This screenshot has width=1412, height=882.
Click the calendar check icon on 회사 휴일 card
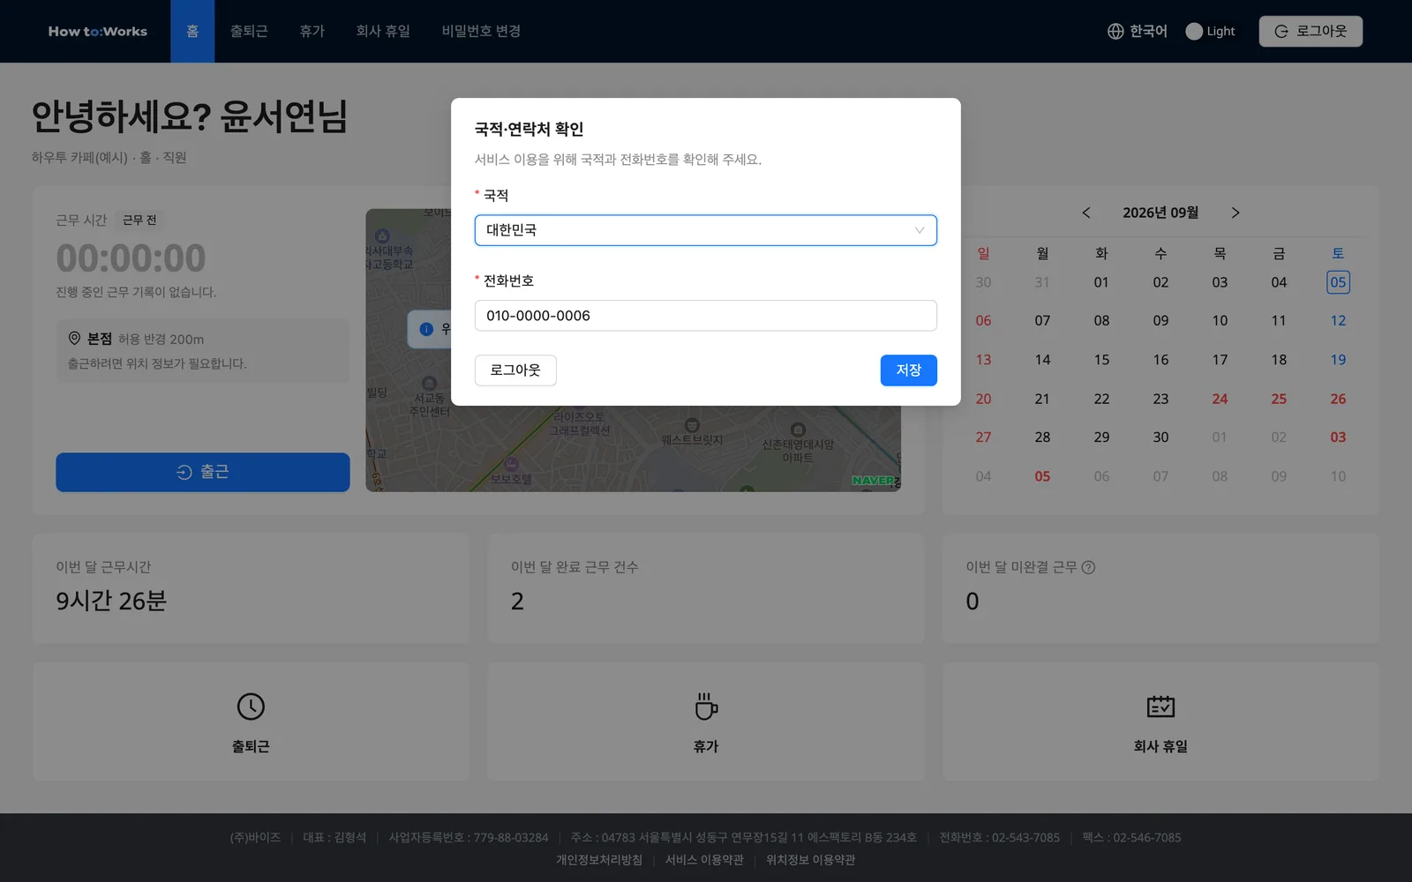click(x=1160, y=706)
